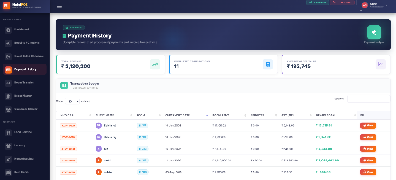View bill for XR's payment
396x180 pixels.
point(368,149)
